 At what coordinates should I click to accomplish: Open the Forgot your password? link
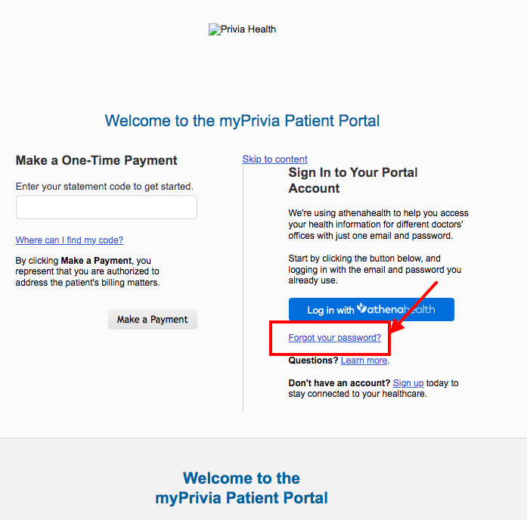point(335,338)
